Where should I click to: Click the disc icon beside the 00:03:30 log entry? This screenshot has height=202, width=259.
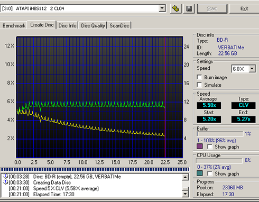click(6, 182)
